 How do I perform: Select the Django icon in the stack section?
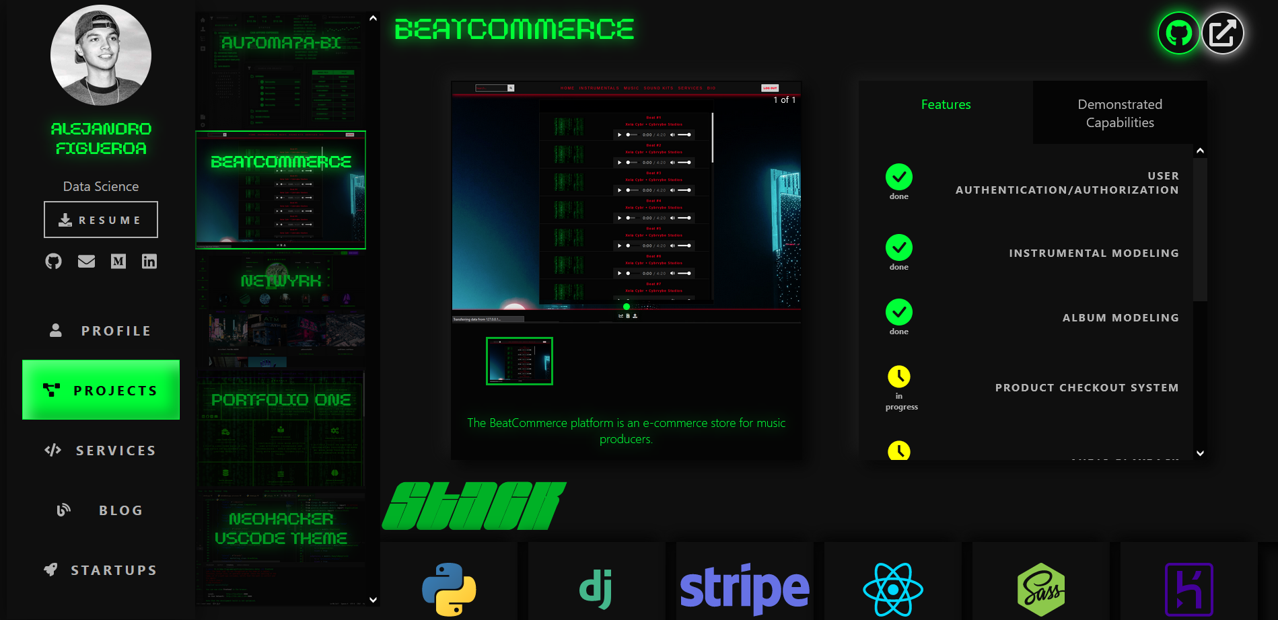click(596, 588)
